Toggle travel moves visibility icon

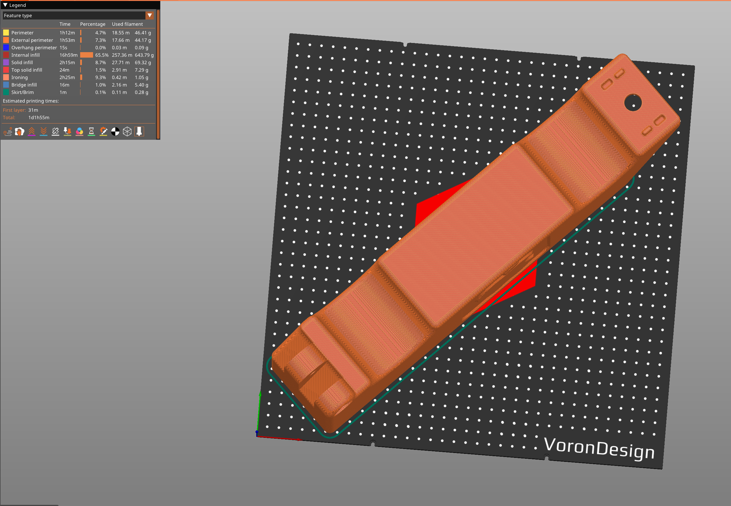[8, 132]
